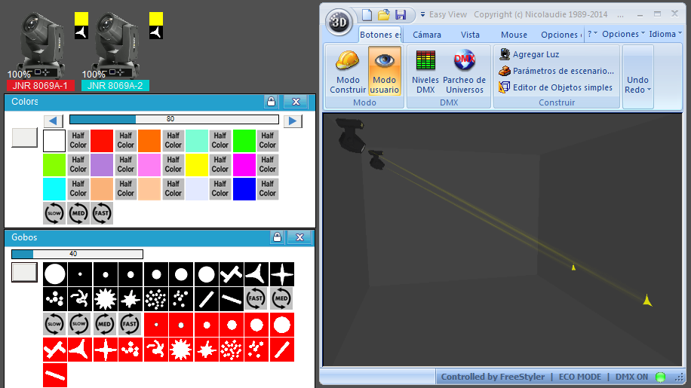Expand the Idioma dropdown menu
Screen dimensions: 691x388
coord(665,34)
